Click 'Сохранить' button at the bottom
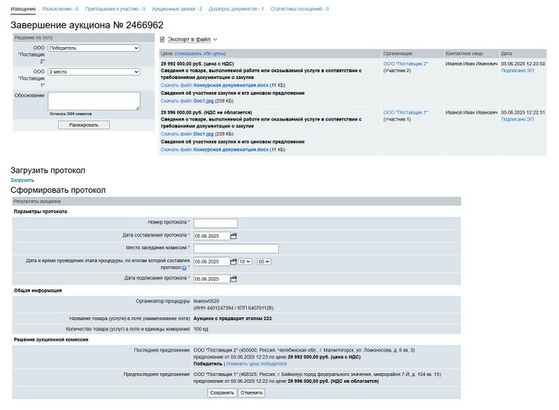Image resolution: width=559 pixels, height=410 pixels. (222, 393)
